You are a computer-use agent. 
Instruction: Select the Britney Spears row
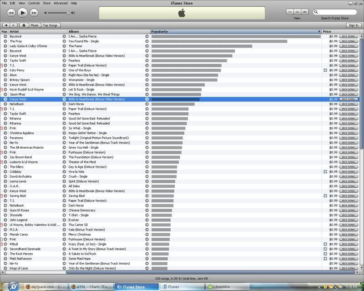point(180,80)
